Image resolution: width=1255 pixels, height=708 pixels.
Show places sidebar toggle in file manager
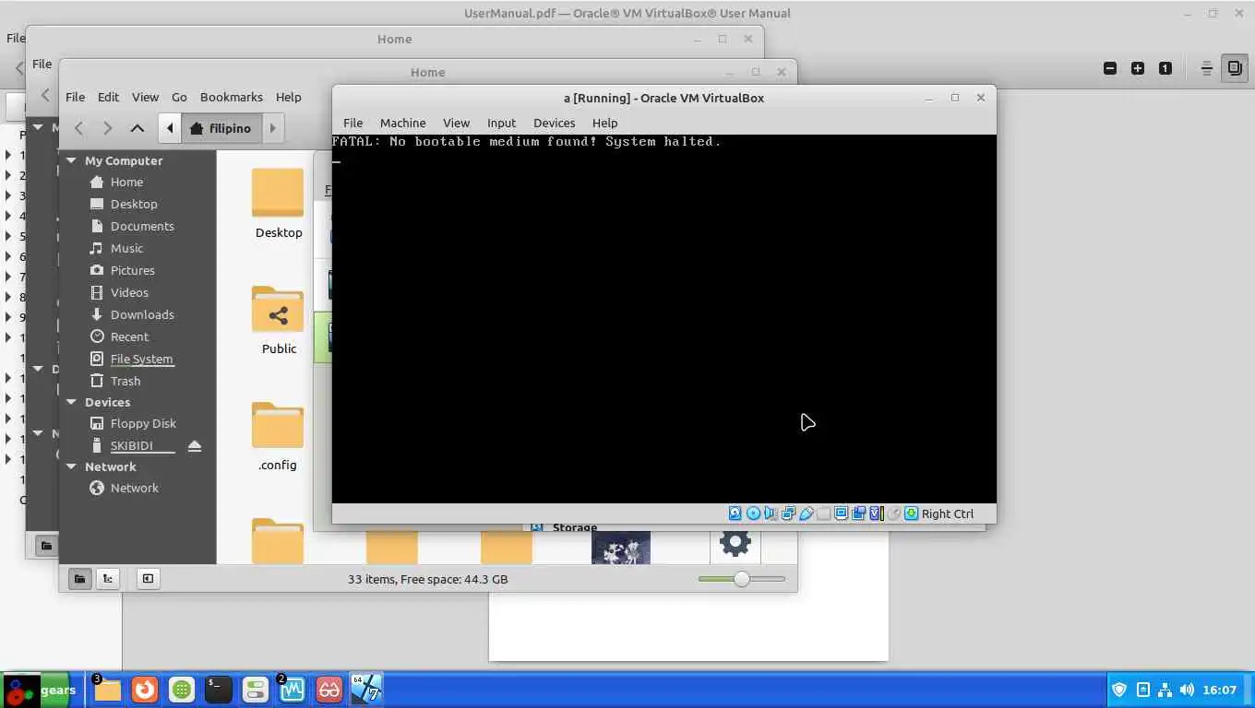point(79,579)
